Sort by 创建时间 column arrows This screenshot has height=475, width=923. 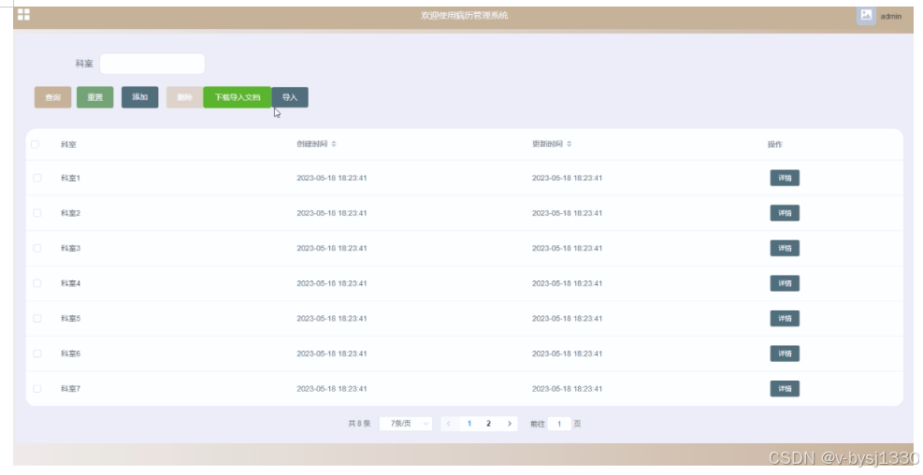334,144
